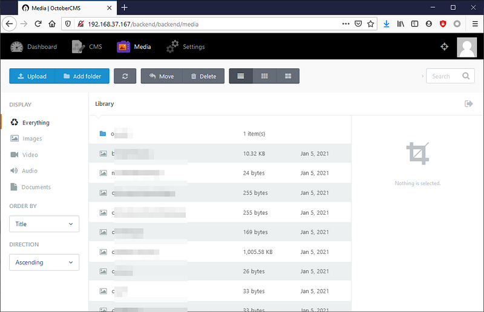Click the search magnifier icon
The image size is (484, 312).
tap(466, 76)
